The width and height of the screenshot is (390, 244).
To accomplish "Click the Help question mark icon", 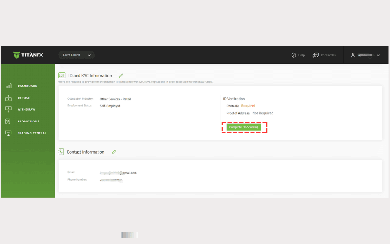I will click(x=293, y=55).
